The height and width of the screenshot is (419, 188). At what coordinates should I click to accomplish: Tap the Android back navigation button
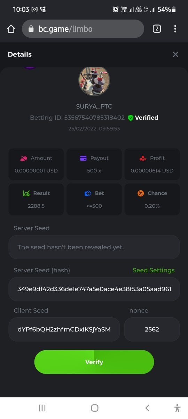click(x=147, y=408)
